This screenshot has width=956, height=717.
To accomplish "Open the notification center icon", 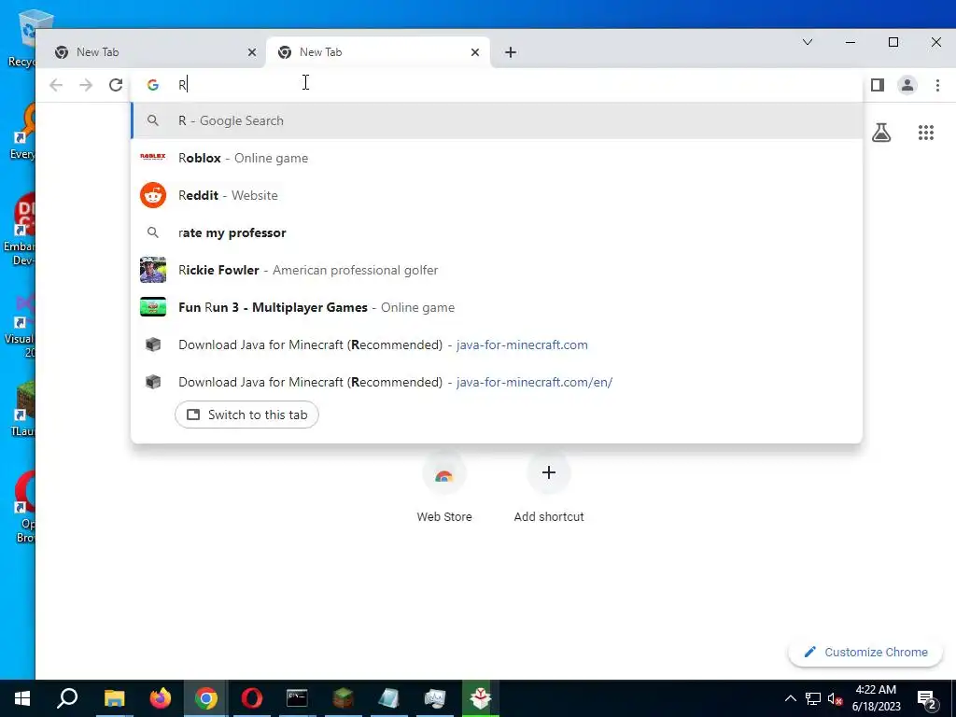I will 927,698.
